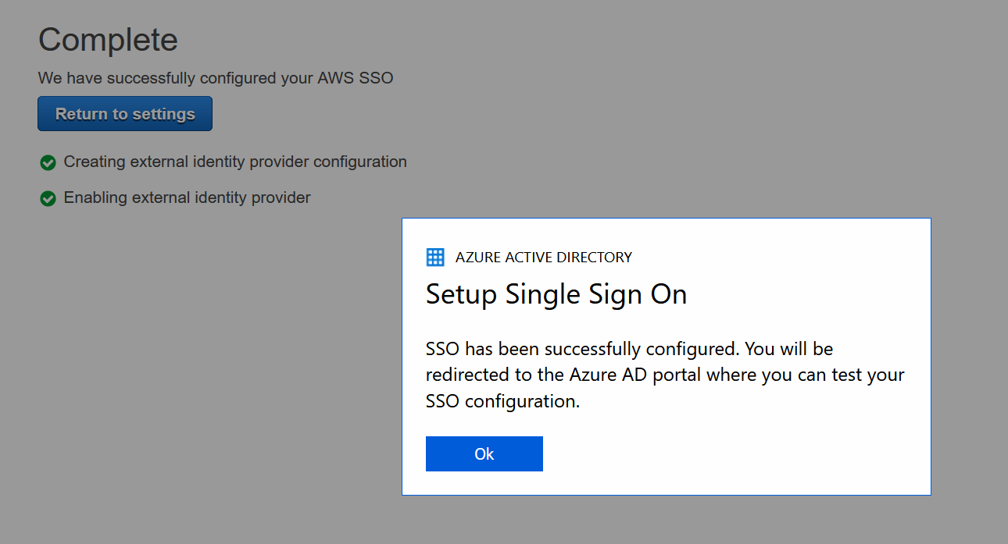This screenshot has height=544, width=1008.
Task: Click the Complete page heading
Action: pos(108,39)
